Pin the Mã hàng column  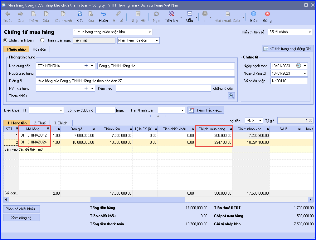pos(48,129)
